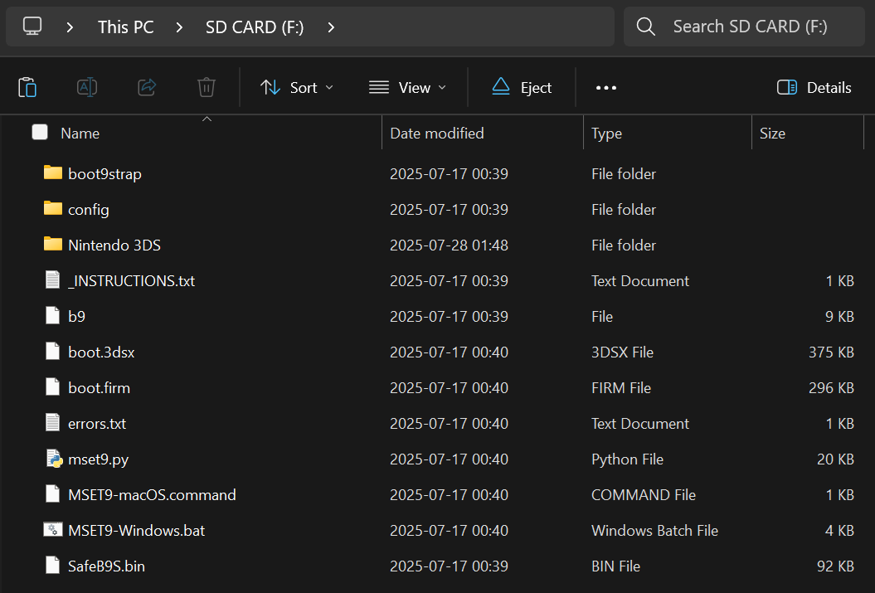The image size is (875, 593).
Task: Open the View dropdown menu
Action: click(x=407, y=87)
